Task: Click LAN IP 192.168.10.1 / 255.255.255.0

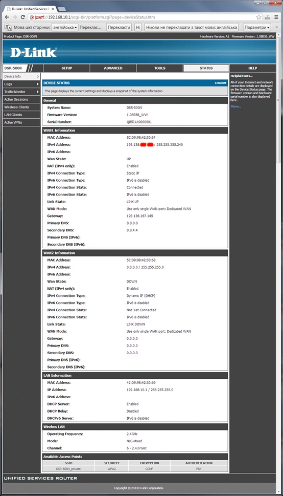Action: [x=150, y=390]
